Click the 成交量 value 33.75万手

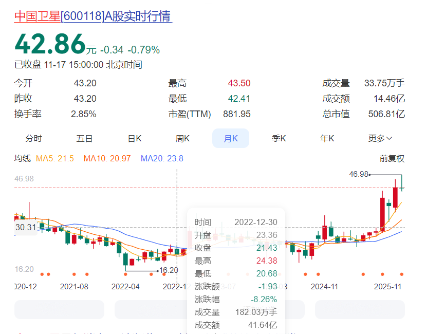coord(384,83)
